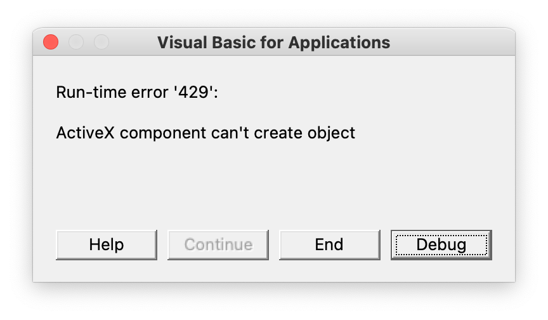Click the disabled zoom window button
Screen dimensions: 548x320
tap(101, 43)
